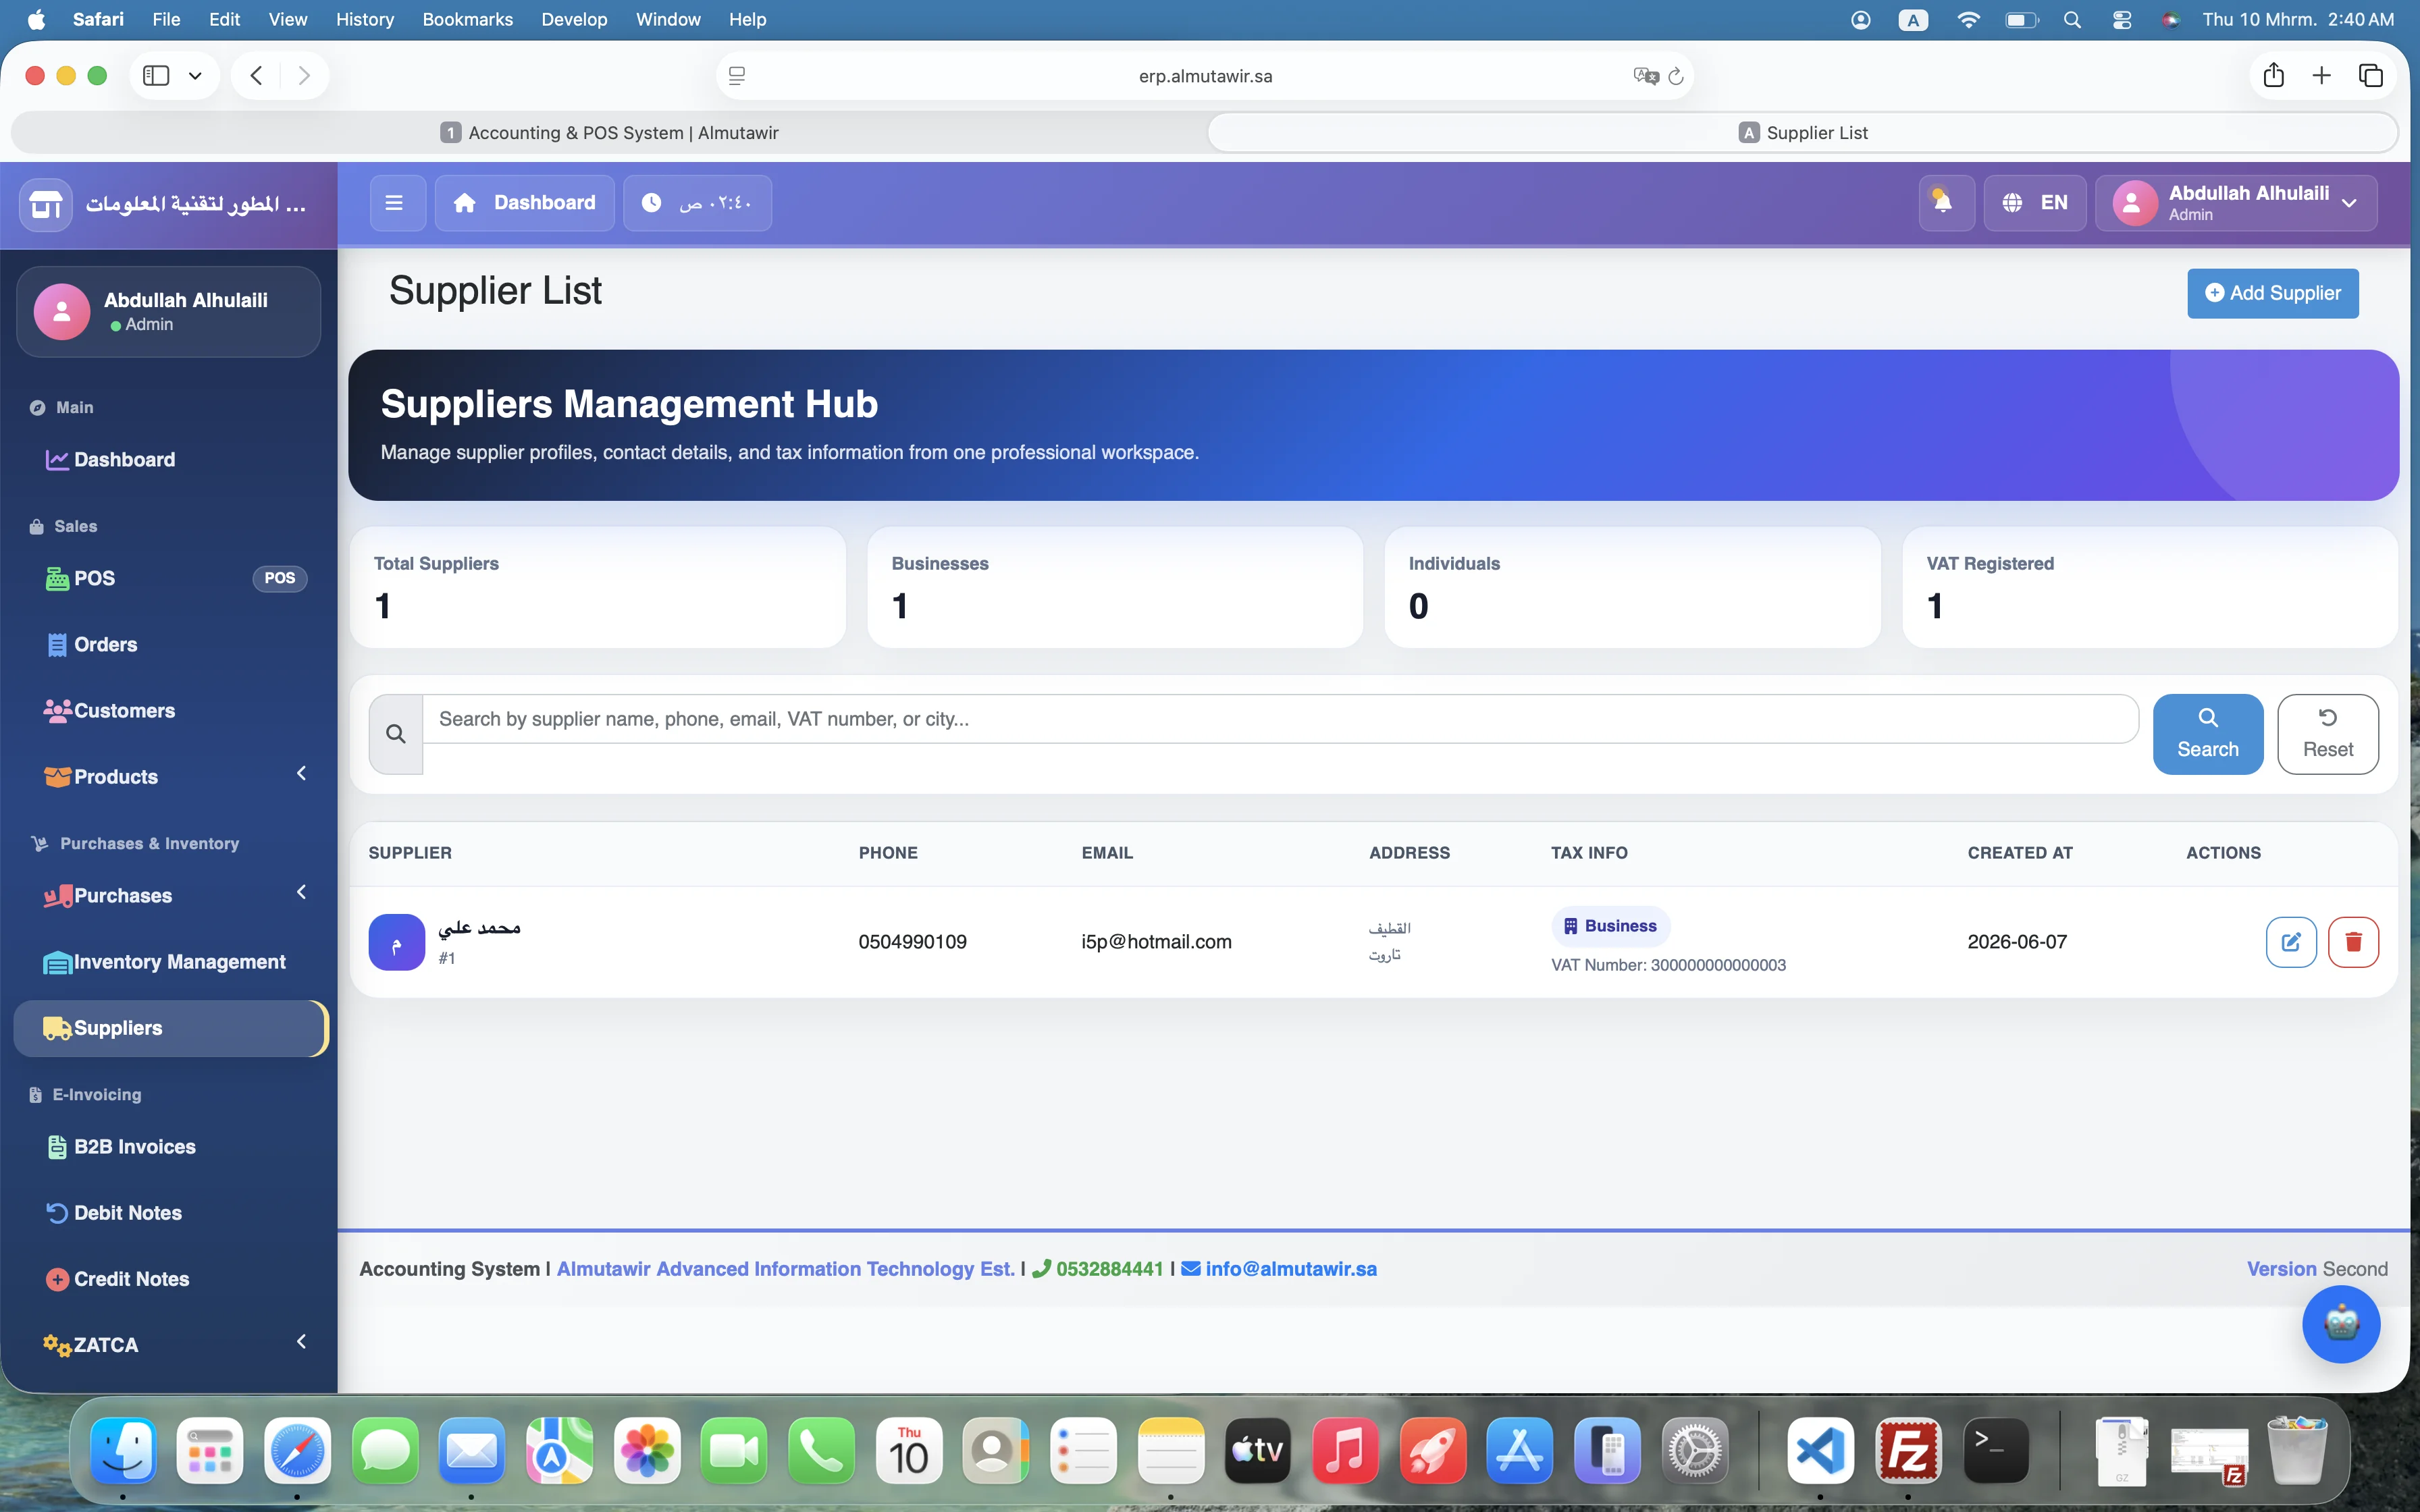This screenshot has width=2420, height=1512.
Task: Click the Business tax type badge
Action: click(x=1611, y=926)
